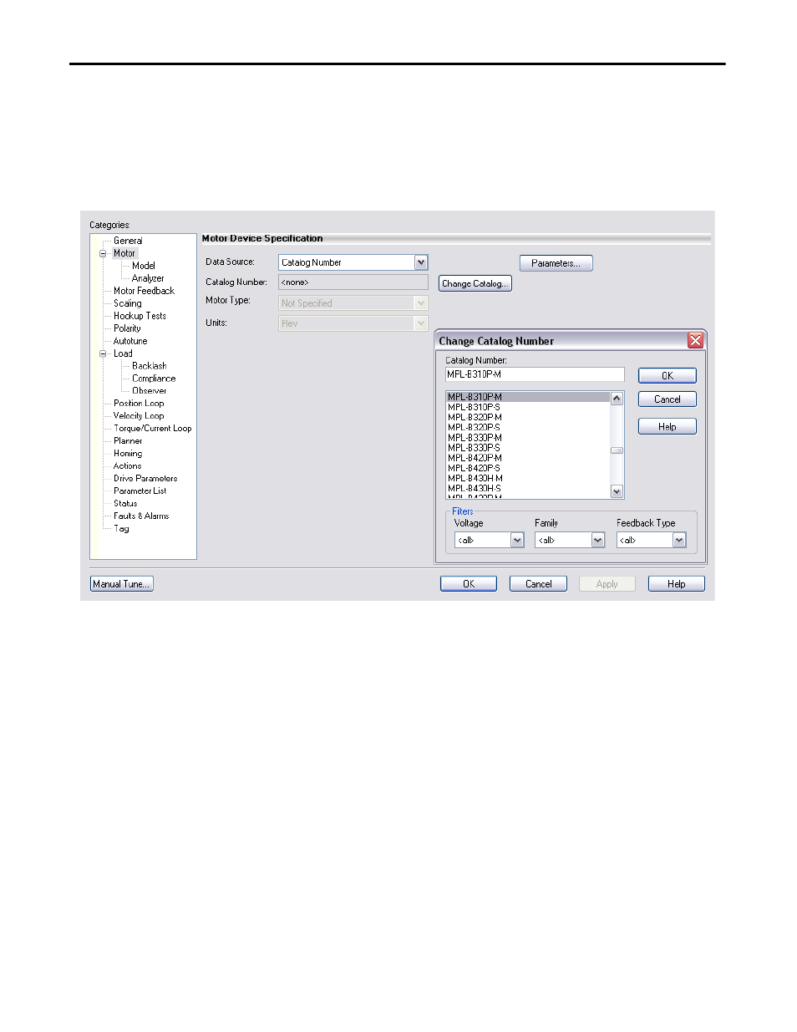Open the Motor Type dropdown
The image size is (797, 1032).
tap(421, 303)
